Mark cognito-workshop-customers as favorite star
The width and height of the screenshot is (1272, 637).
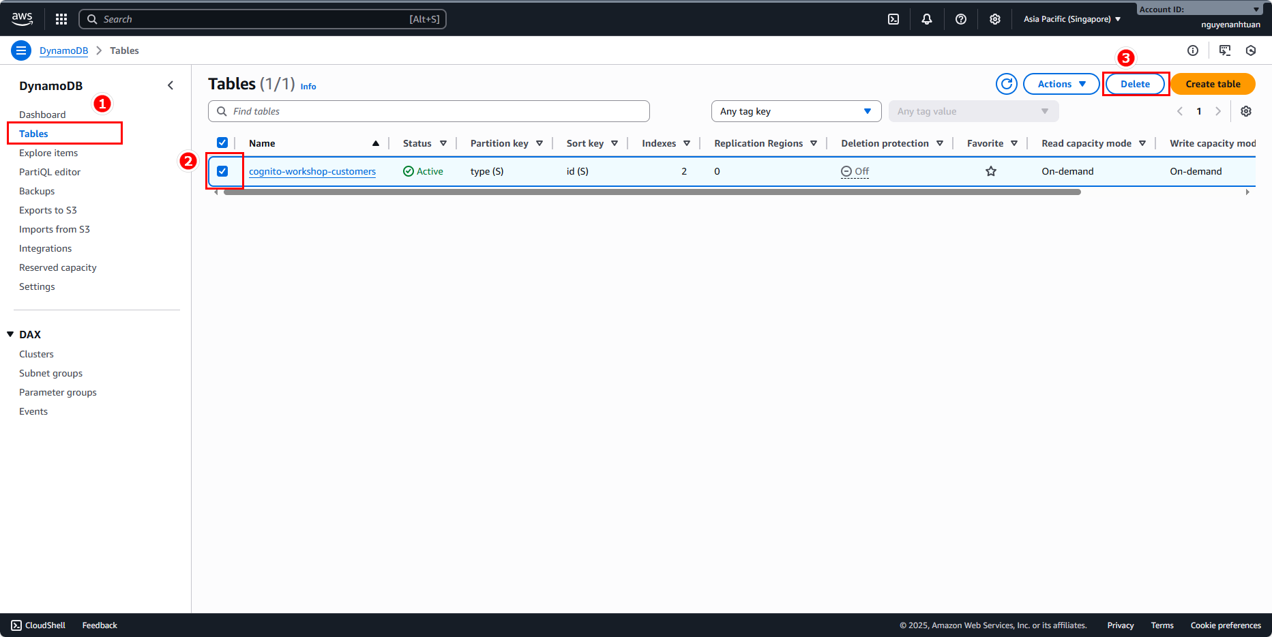tap(991, 171)
